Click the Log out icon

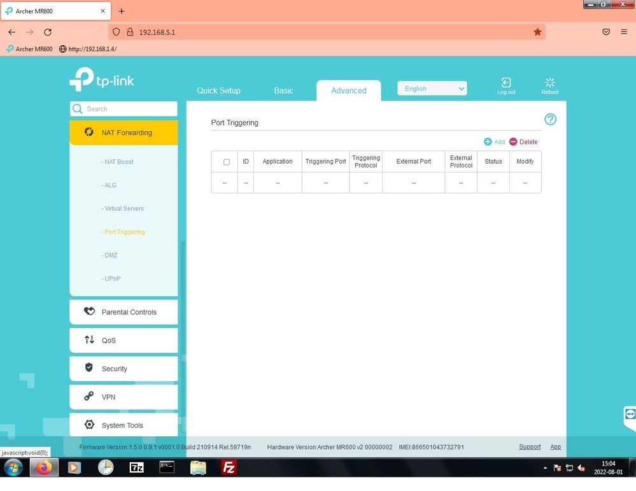coord(506,83)
